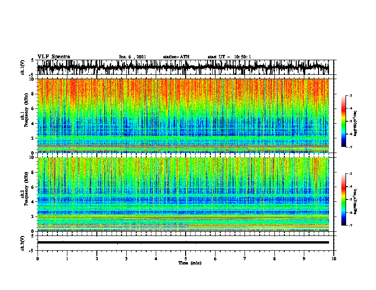
Task: Click inside the ch.2 spectrogram panel
Action: coord(183,194)
